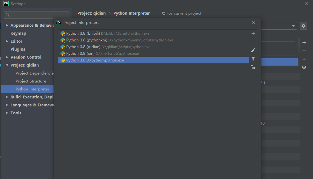
Task: Show interpreter paths tree icon
Action: (253, 67)
